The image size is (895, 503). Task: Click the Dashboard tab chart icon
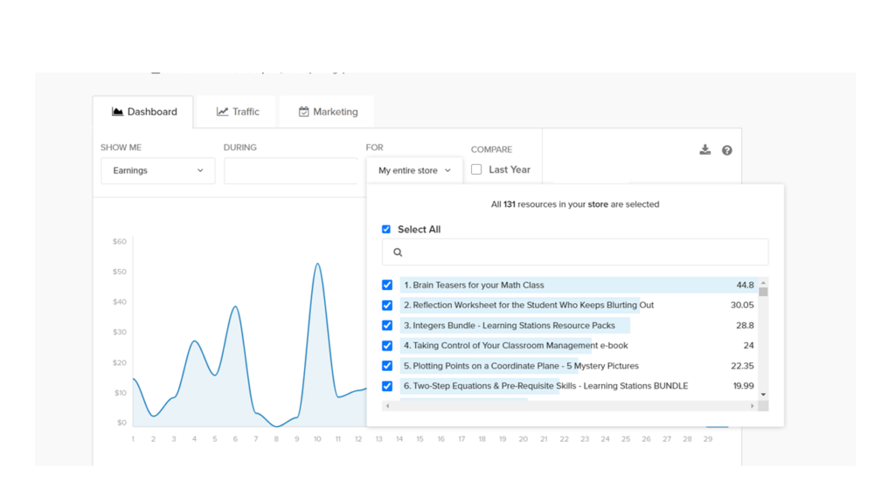[117, 112]
